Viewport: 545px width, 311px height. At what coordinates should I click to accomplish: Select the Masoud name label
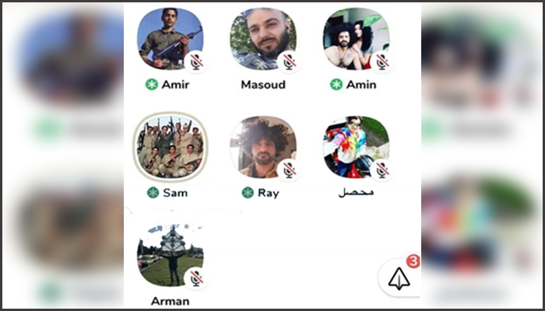263,85
